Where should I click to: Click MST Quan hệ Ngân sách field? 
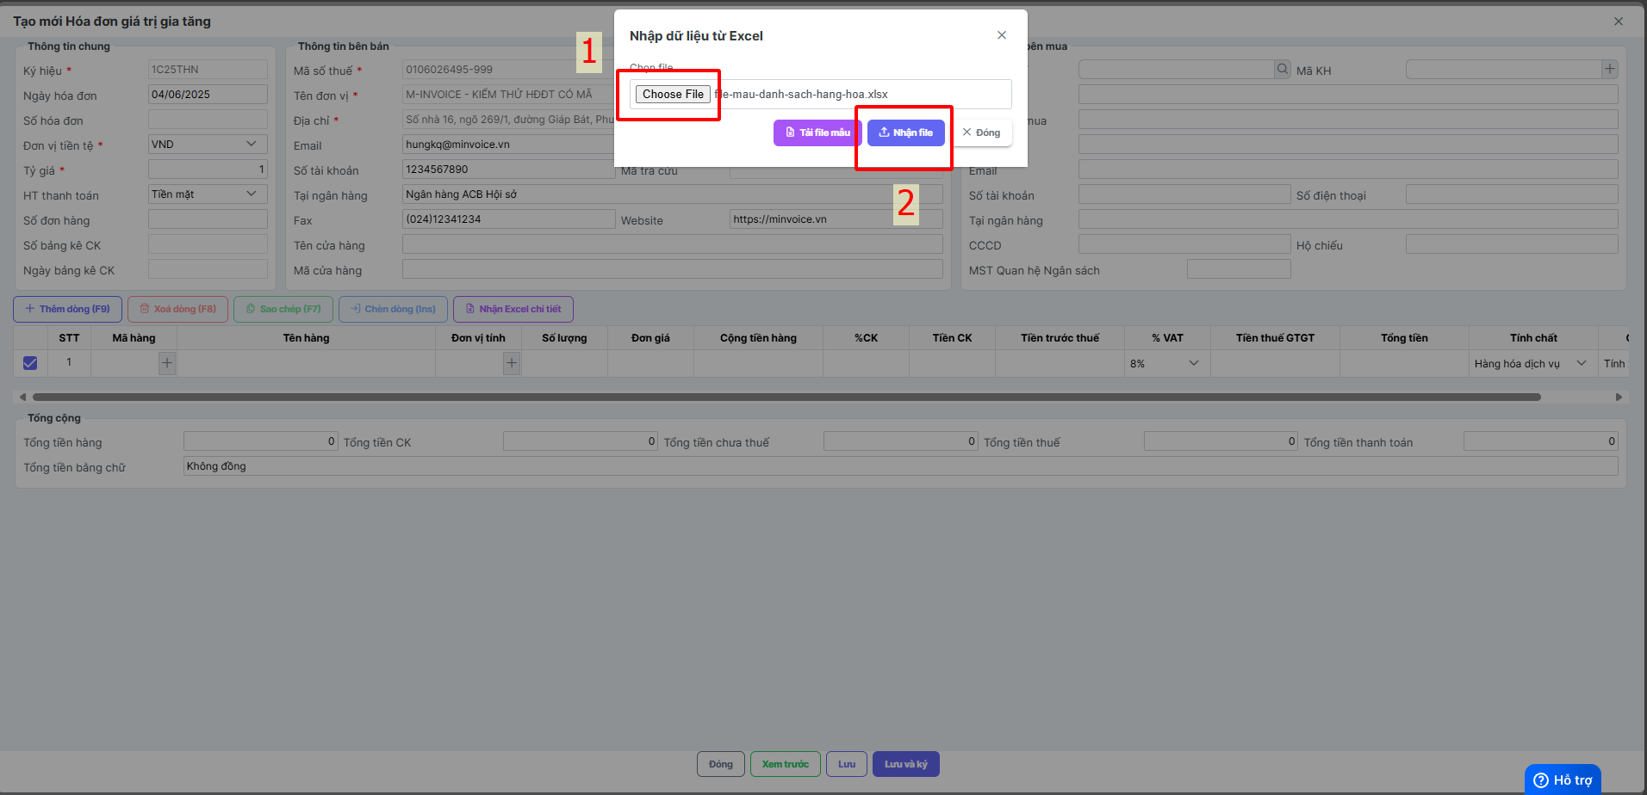pos(1239,268)
